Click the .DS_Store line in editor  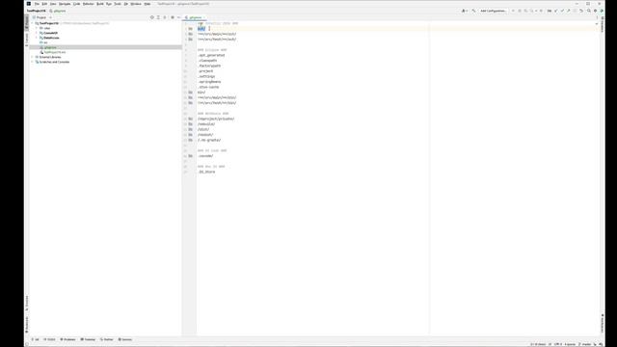(x=206, y=172)
